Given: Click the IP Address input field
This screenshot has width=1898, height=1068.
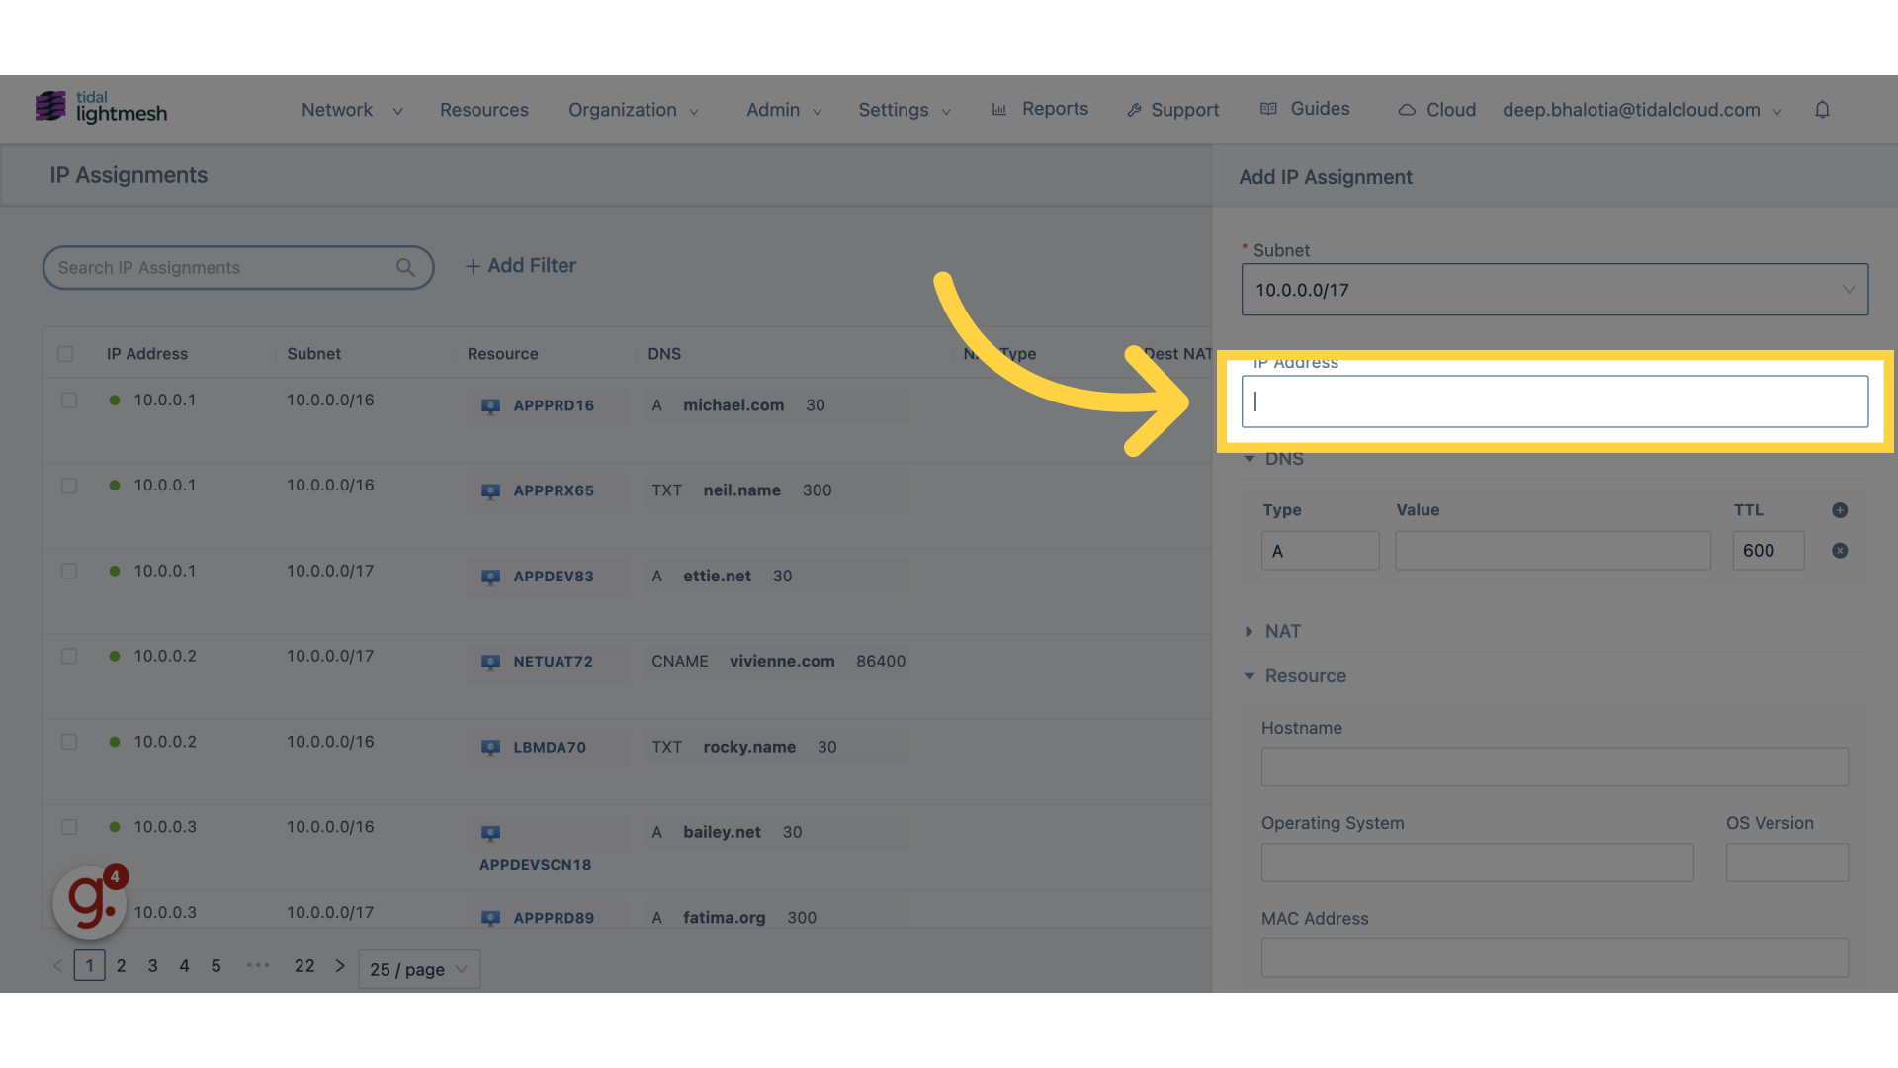Looking at the screenshot, I should [x=1554, y=400].
